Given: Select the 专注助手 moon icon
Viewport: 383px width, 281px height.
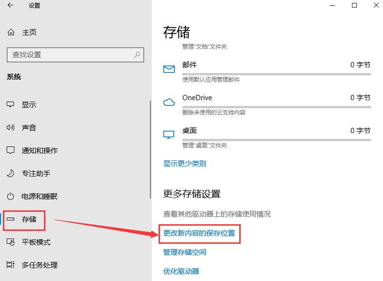Looking at the screenshot, I should pos(10,173).
